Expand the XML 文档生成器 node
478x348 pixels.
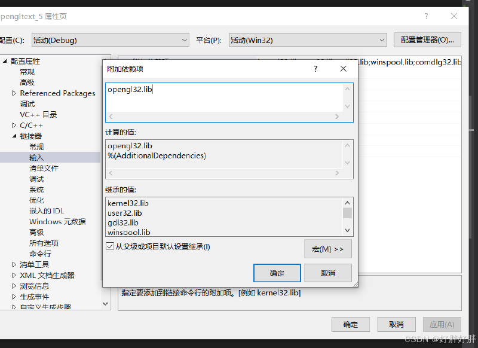click(14, 275)
